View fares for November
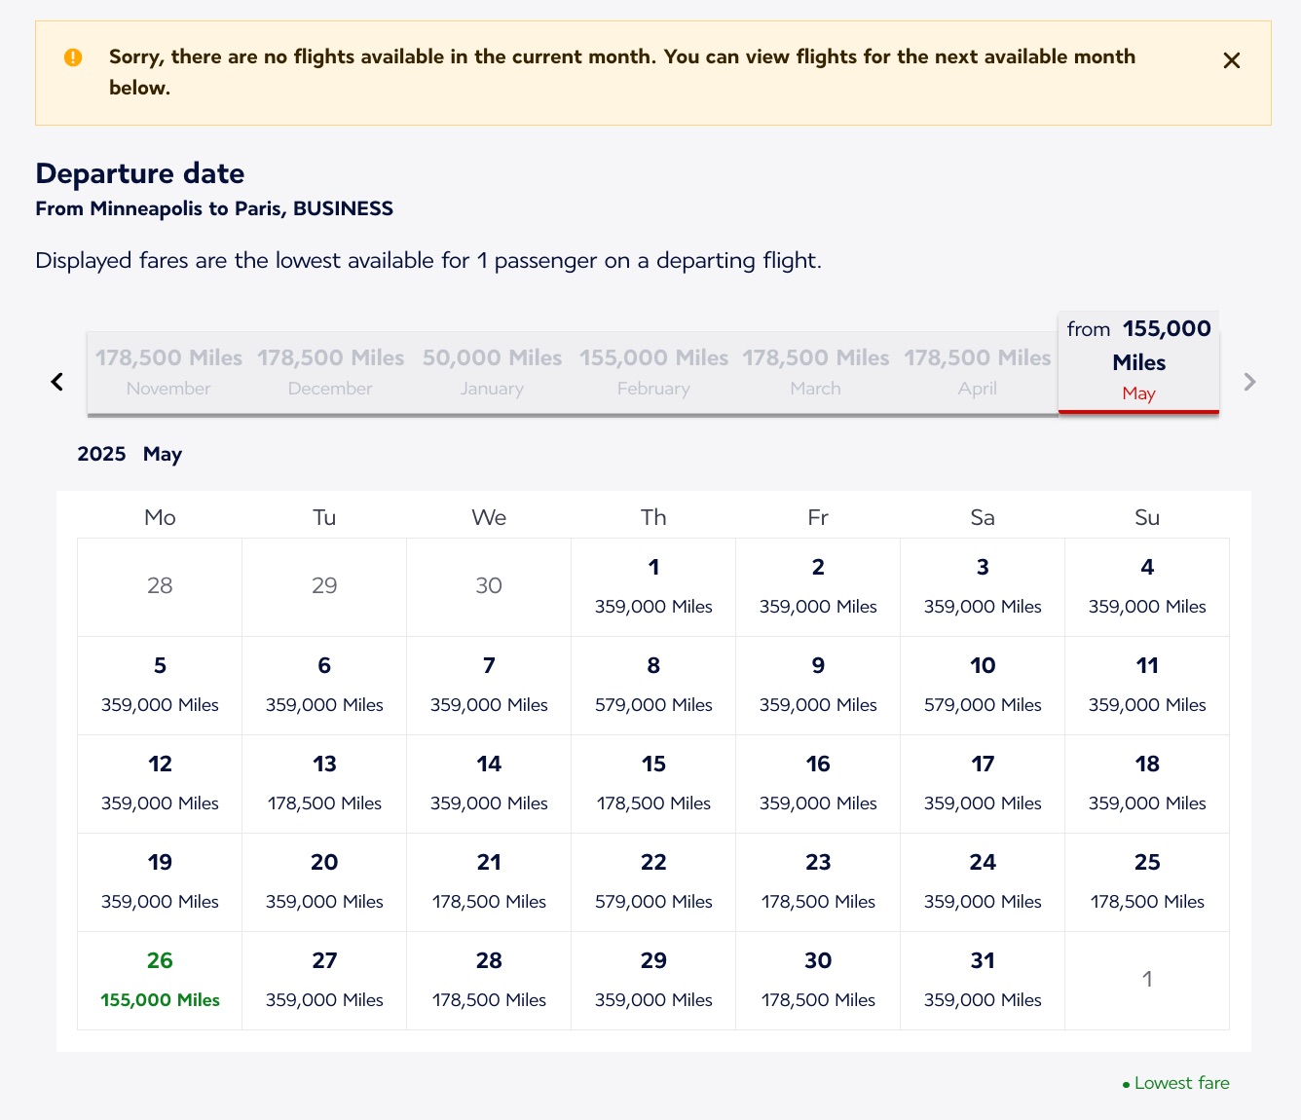 (167, 372)
